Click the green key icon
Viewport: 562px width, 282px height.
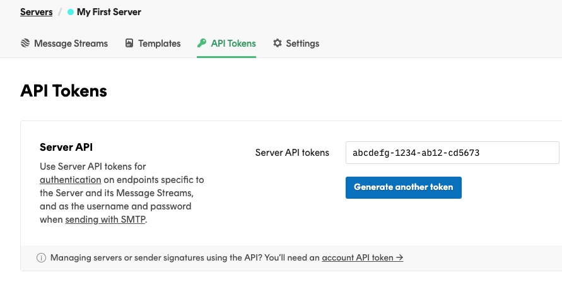coord(202,43)
